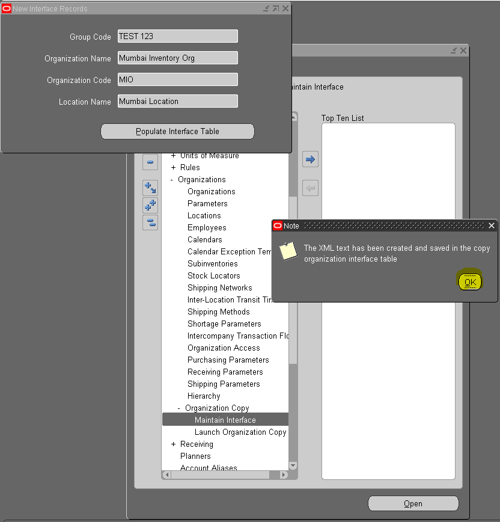
Task: Click the blue add-to-list arrow icon
Action: click(x=310, y=159)
